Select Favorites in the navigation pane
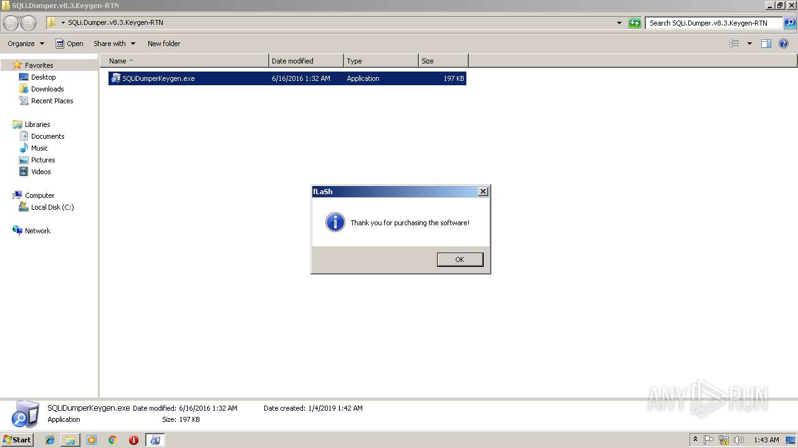Screen dimensions: 798x448 39,65
